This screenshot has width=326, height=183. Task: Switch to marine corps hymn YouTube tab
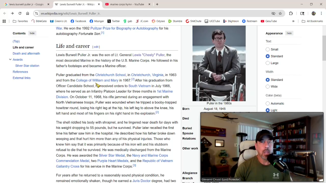point(127,4)
